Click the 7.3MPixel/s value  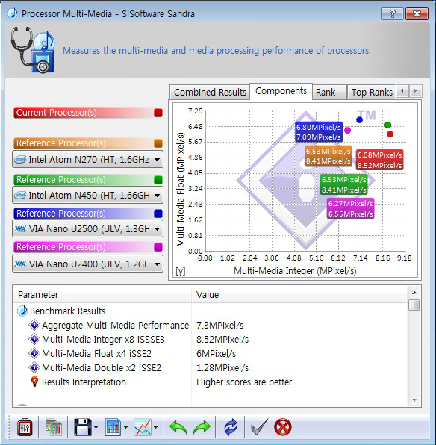(x=219, y=326)
